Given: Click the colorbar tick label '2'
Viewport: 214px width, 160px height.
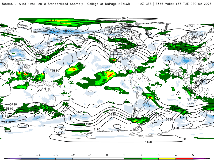Looking at the screenshot, I should pos(141,155).
